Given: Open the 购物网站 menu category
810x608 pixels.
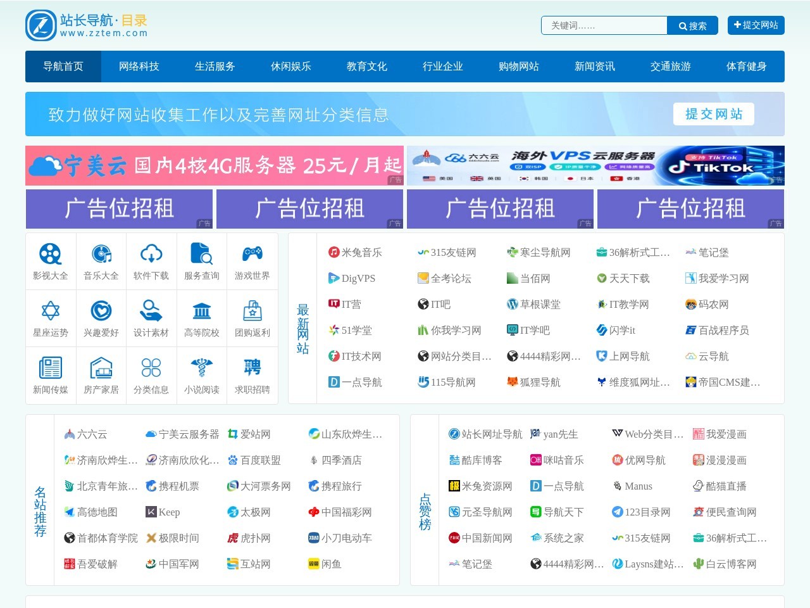Looking at the screenshot, I should (x=519, y=66).
